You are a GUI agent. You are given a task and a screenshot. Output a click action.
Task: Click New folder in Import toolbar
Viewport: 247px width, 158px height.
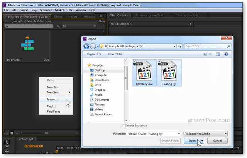(x=115, y=54)
